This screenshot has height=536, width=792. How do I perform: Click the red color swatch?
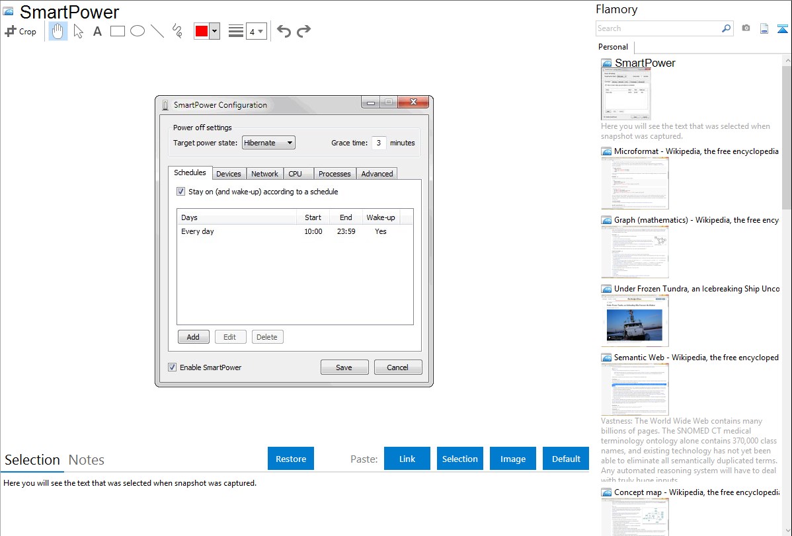(x=202, y=31)
